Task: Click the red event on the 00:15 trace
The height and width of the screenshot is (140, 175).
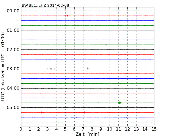Action: [67, 16]
